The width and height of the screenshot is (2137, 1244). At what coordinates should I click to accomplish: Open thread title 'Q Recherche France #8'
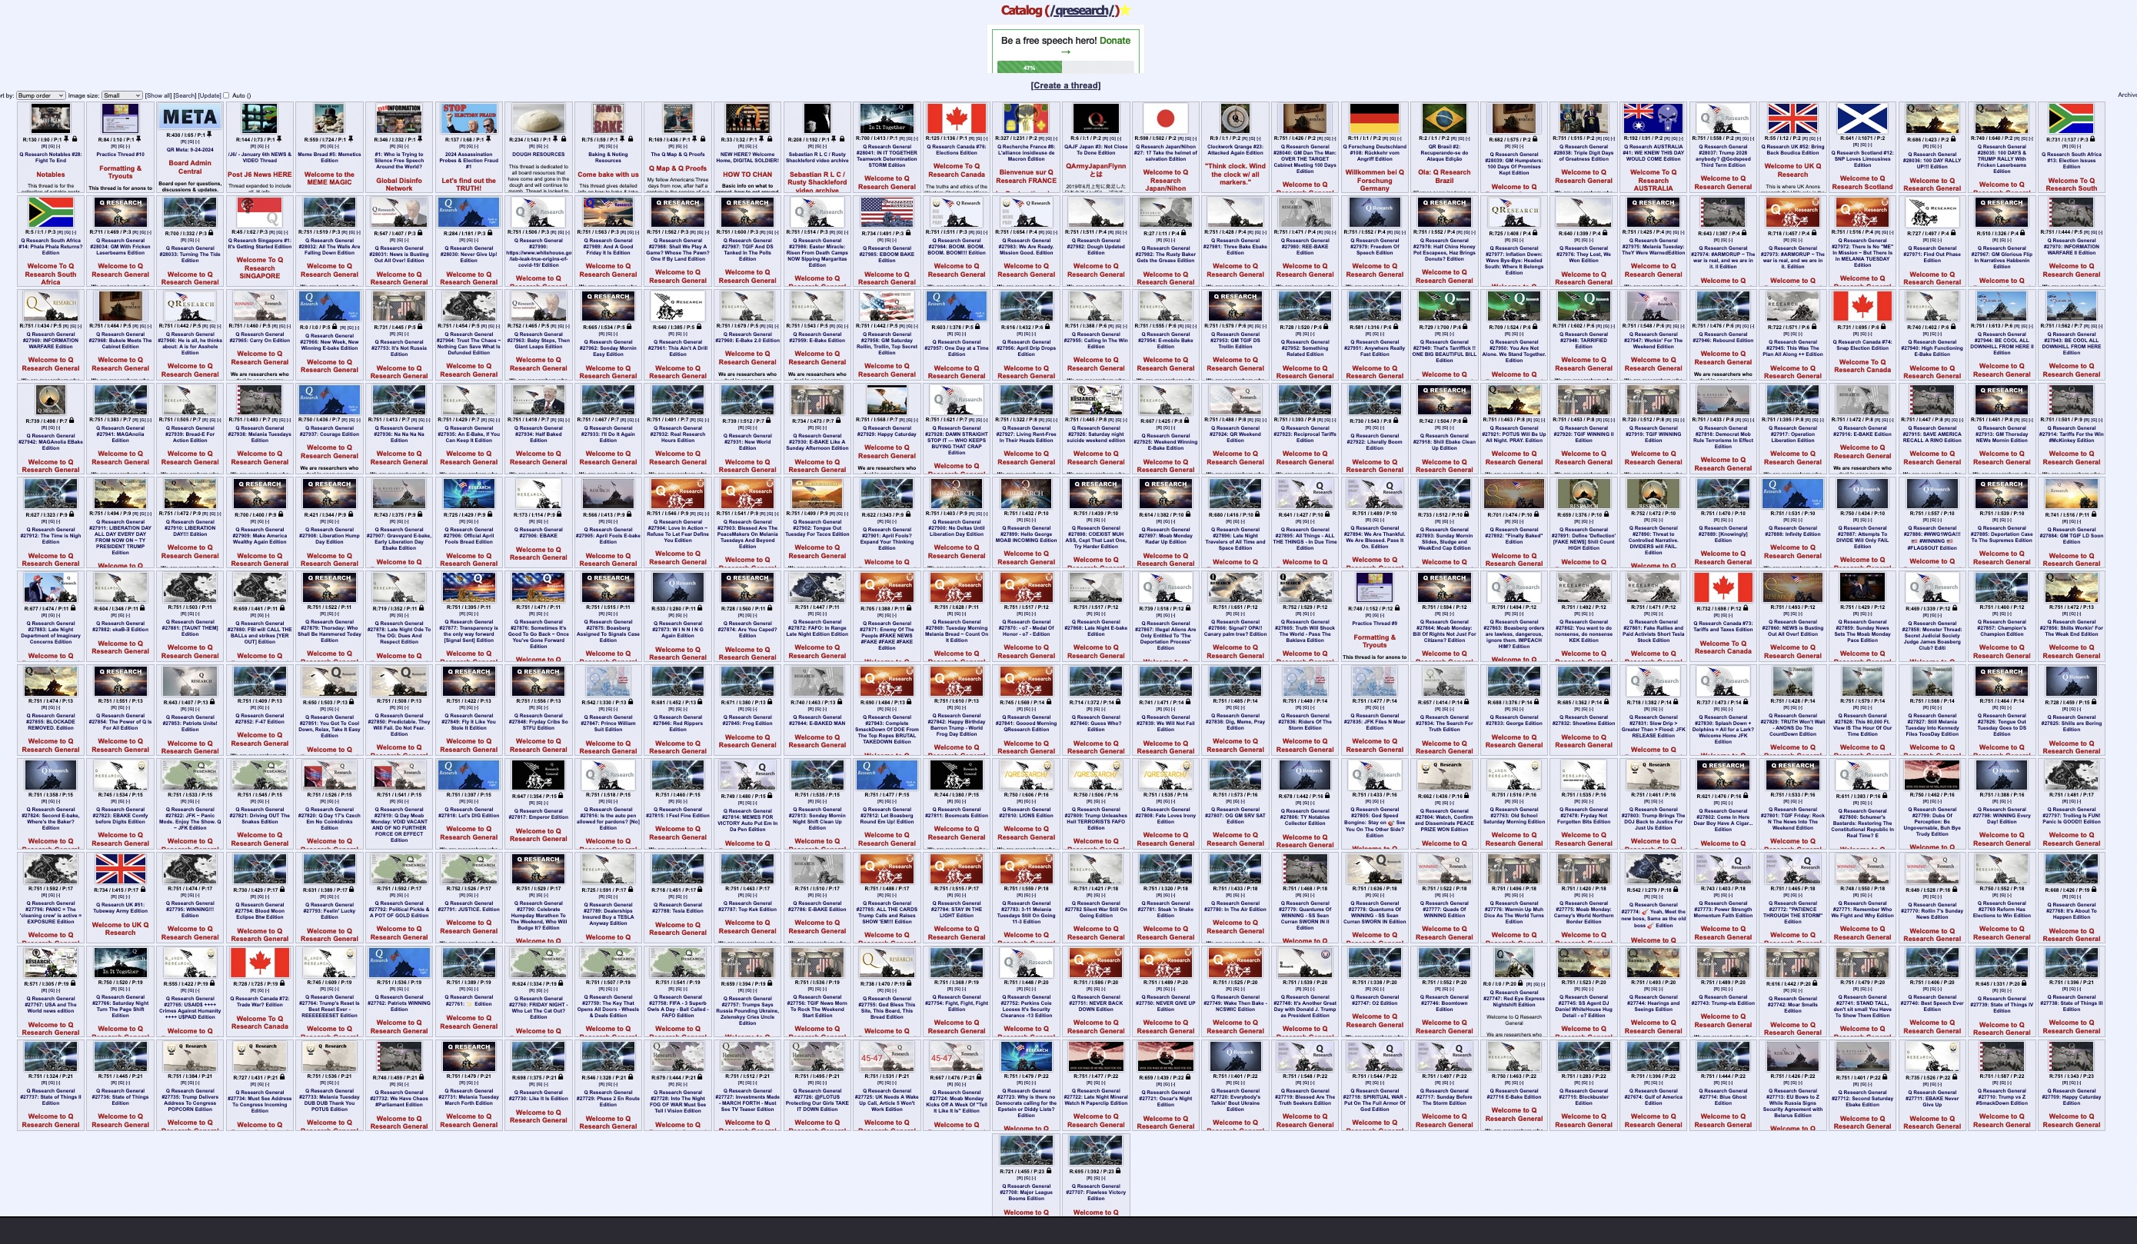1027,154
